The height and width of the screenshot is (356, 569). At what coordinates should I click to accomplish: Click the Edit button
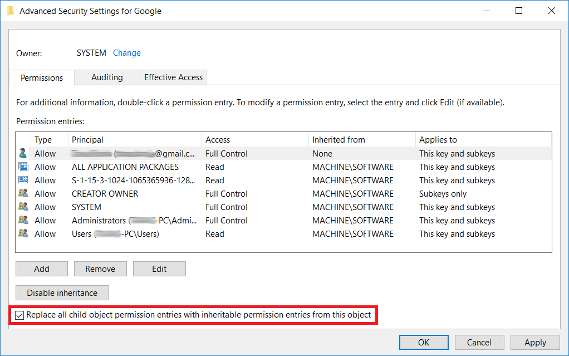click(x=159, y=269)
